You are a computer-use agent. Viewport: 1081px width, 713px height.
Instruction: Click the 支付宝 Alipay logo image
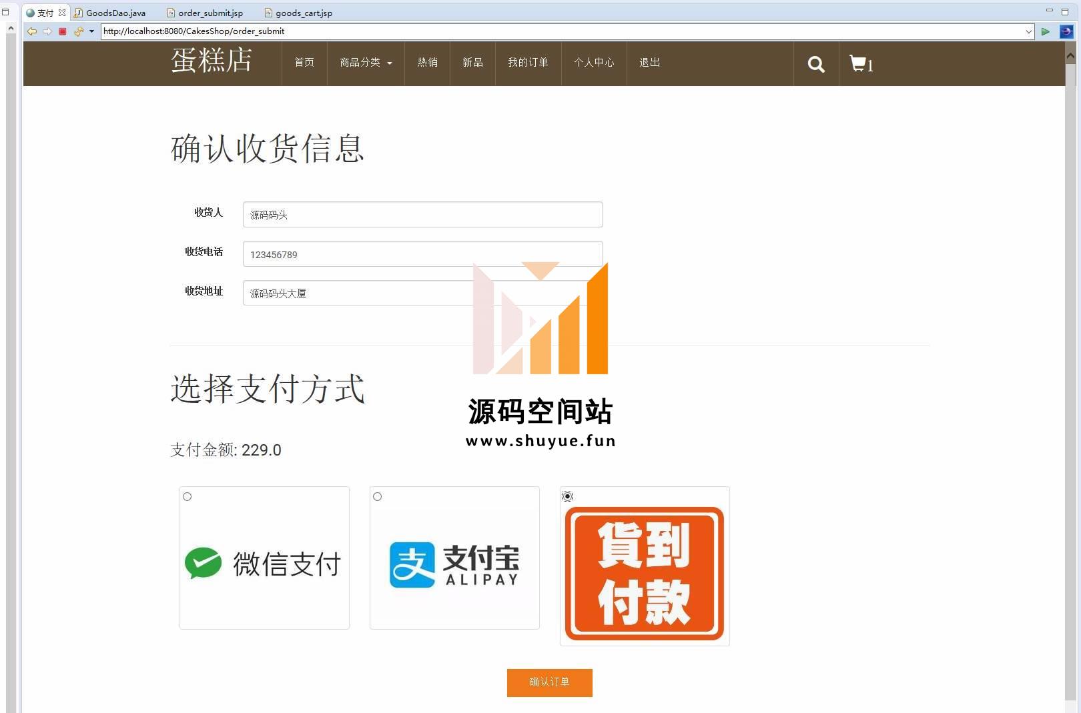coord(454,564)
